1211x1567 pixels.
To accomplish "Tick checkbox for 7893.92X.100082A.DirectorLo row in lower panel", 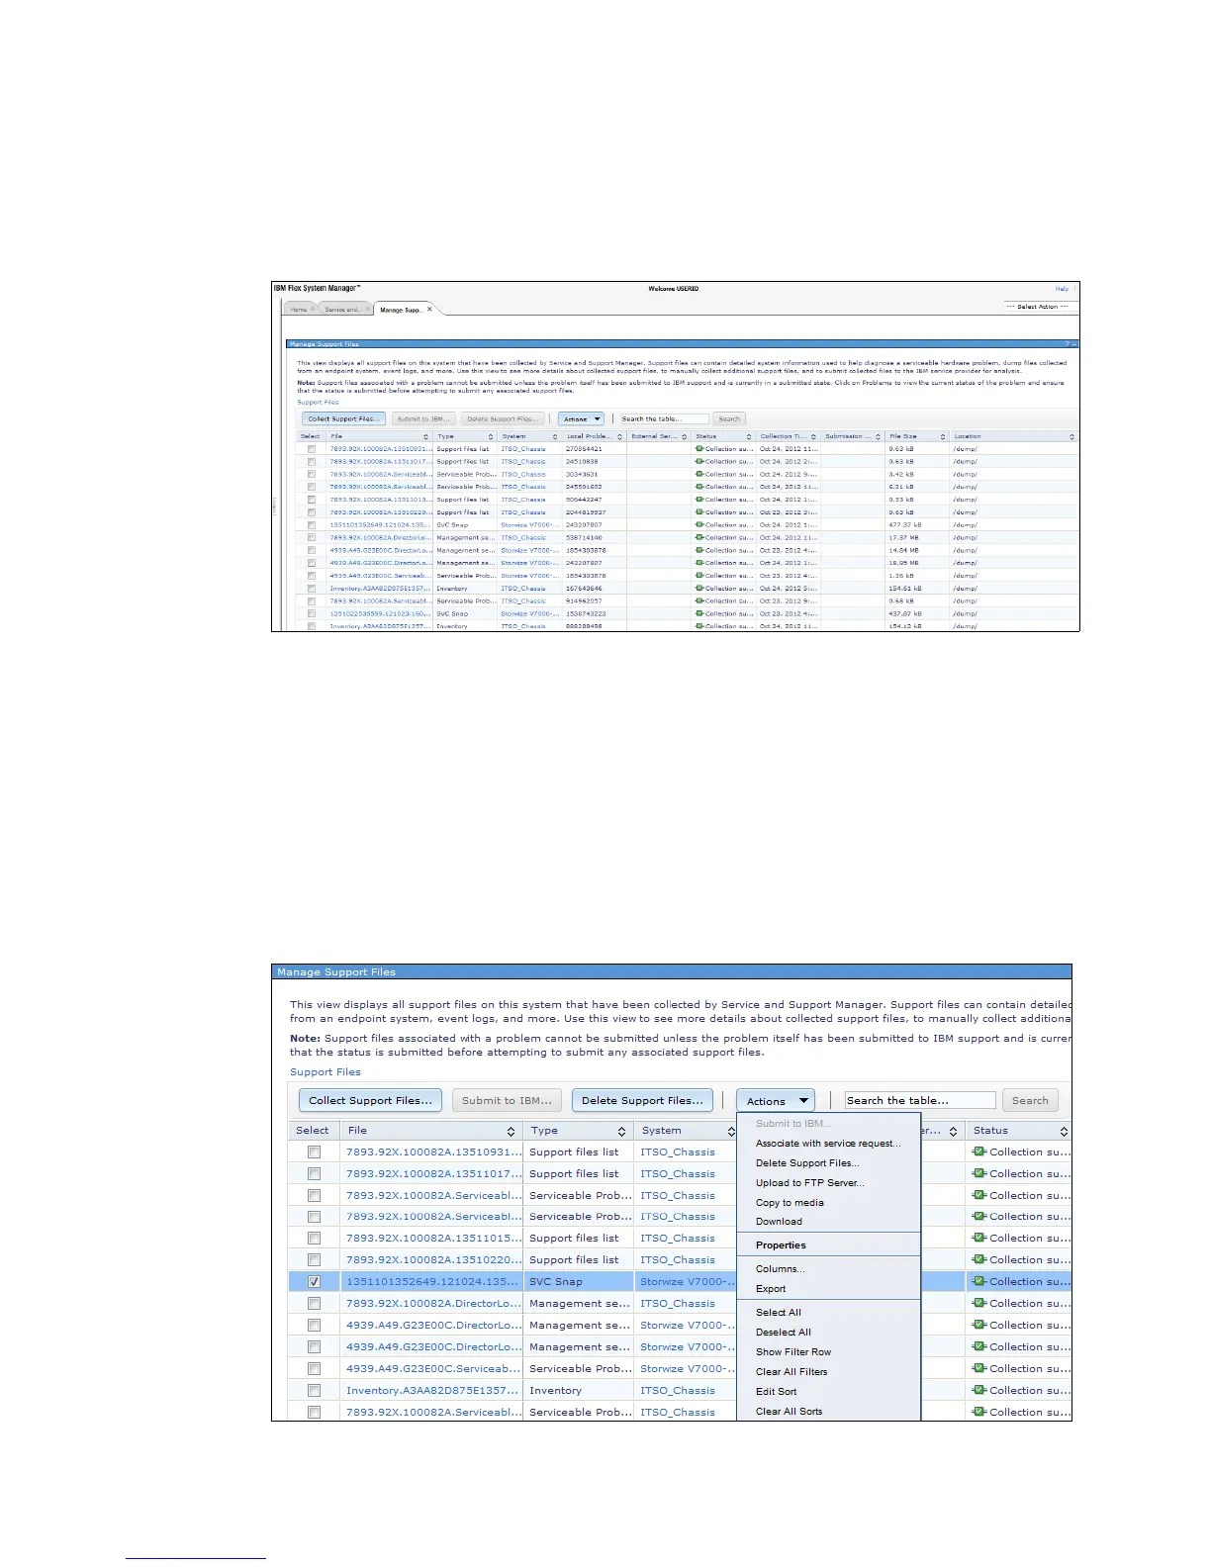I will point(314,1304).
